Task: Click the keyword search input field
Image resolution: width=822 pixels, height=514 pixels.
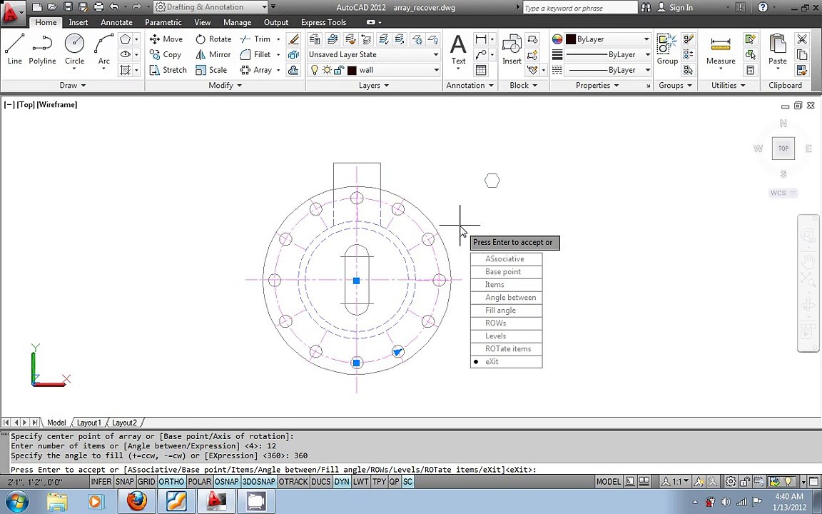Action: pyautogui.click(x=579, y=8)
